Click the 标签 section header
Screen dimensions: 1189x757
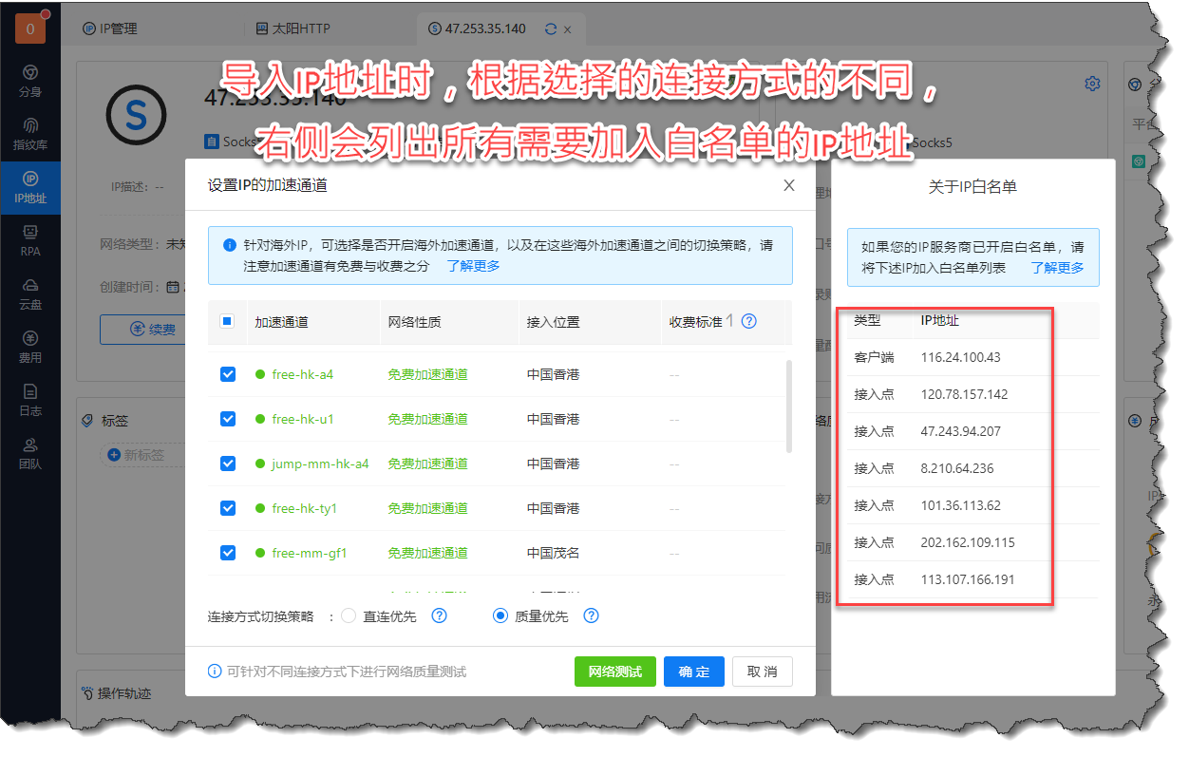[105, 421]
